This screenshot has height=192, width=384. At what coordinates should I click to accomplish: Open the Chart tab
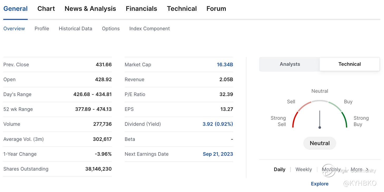click(46, 9)
